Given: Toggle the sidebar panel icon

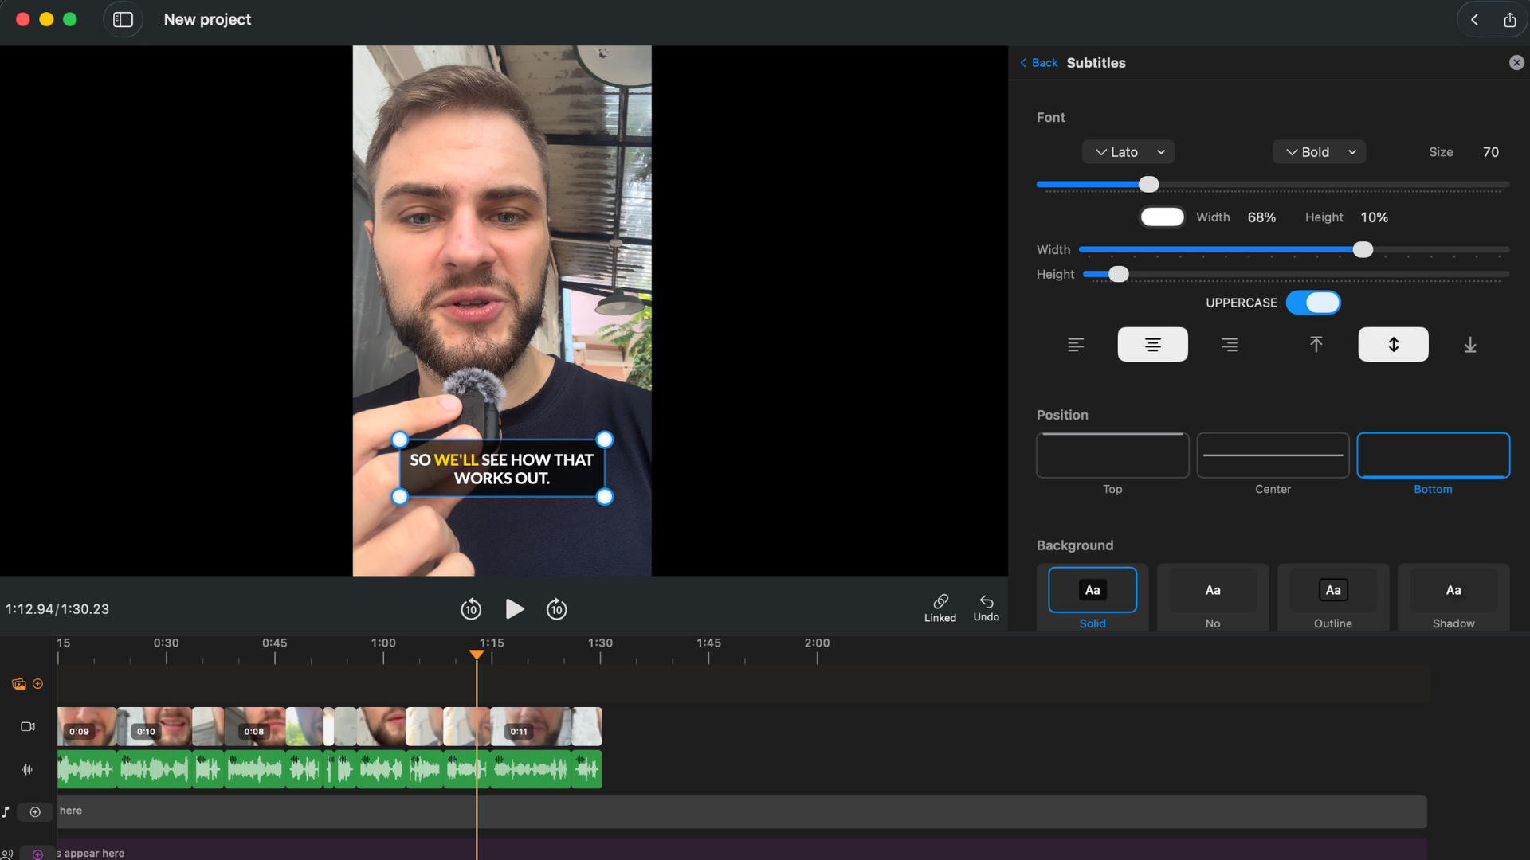Looking at the screenshot, I should tap(123, 20).
